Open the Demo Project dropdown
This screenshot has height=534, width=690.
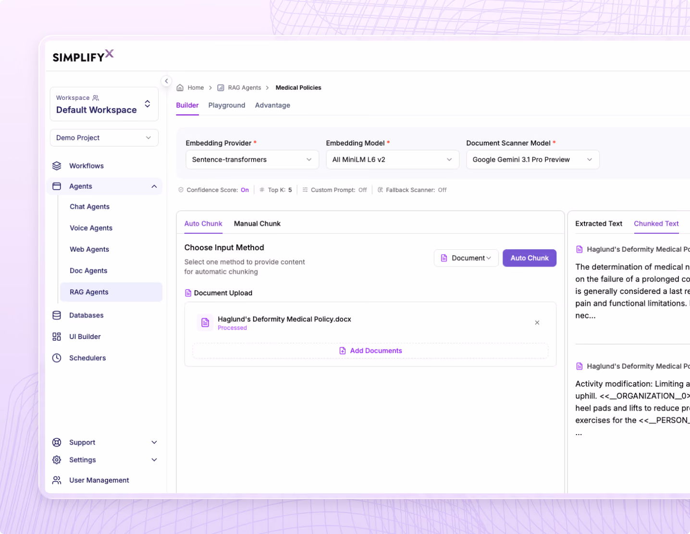pyautogui.click(x=104, y=138)
